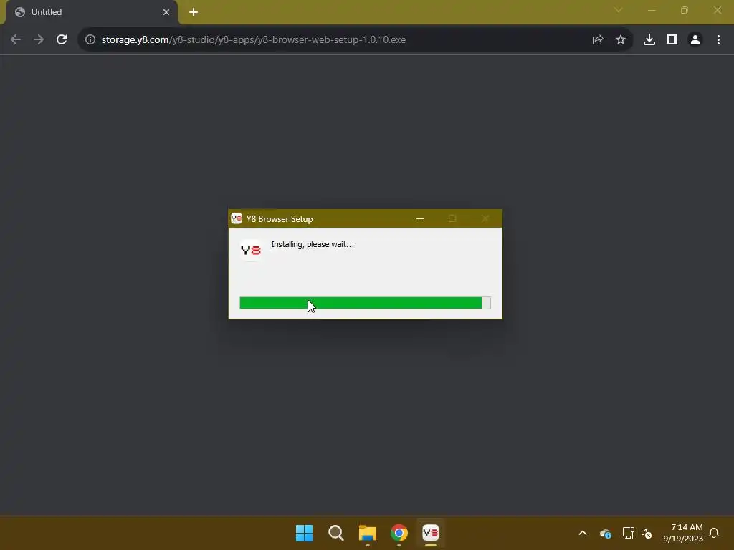This screenshot has width=734, height=550.
Task: Expand hidden system tray icons
Action: 583,533
